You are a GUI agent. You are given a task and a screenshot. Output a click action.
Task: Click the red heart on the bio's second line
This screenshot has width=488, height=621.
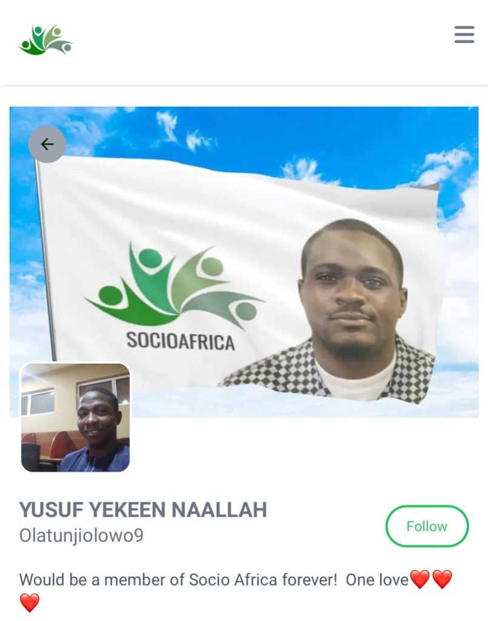(30, 602)
